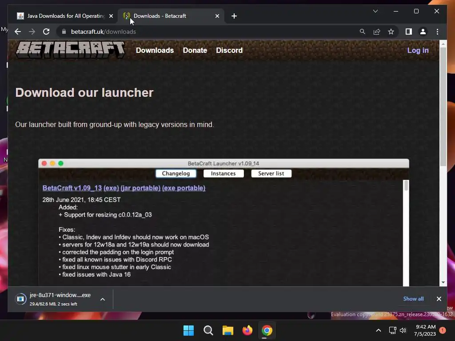The image size is (455, 341).
Task: Switch to Java Downloads for All Operating tab
Action: [65, 16]
